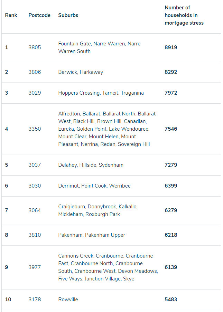Click postcode 3029 in row three
Viewport: 223px width, 312px height.
pyautogui.click(x=35, y=93)
